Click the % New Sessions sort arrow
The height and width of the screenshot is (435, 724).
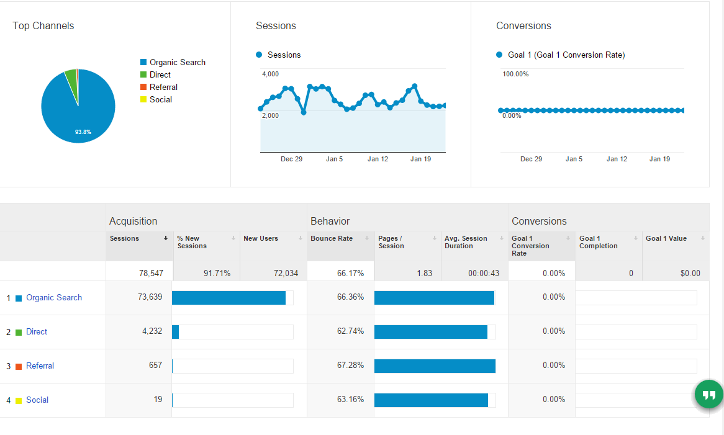tap(233, 238)
